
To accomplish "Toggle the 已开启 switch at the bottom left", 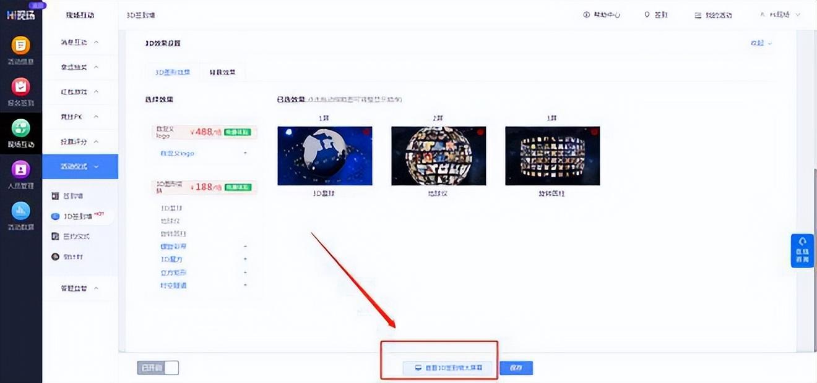I will point(158,368).
